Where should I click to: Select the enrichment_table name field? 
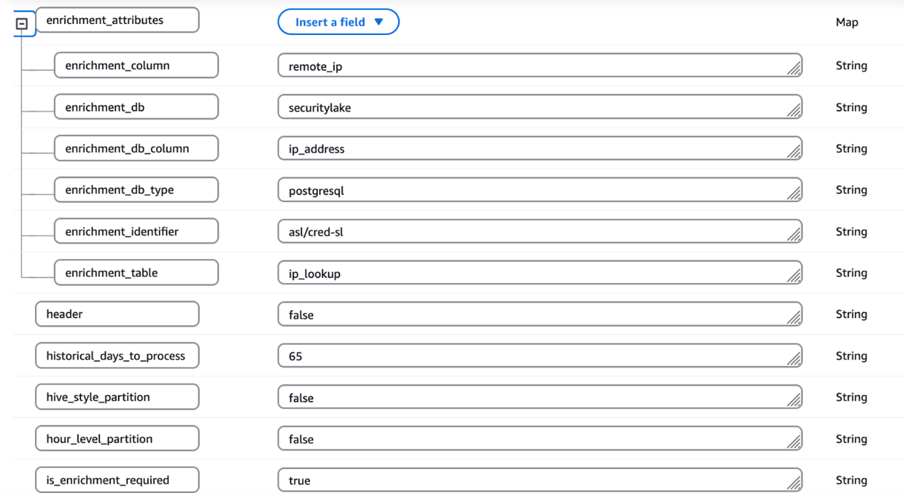[x=136, y=273]
